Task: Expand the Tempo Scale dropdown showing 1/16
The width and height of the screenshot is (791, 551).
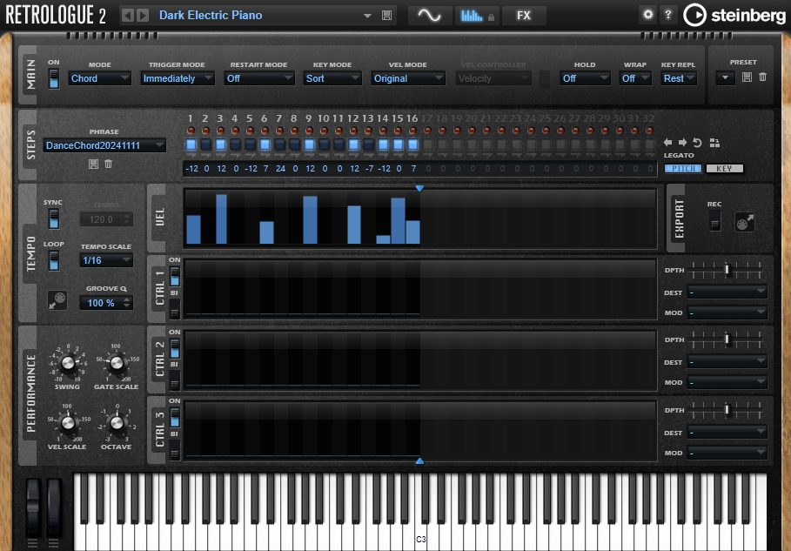Action: click(106, 260)
